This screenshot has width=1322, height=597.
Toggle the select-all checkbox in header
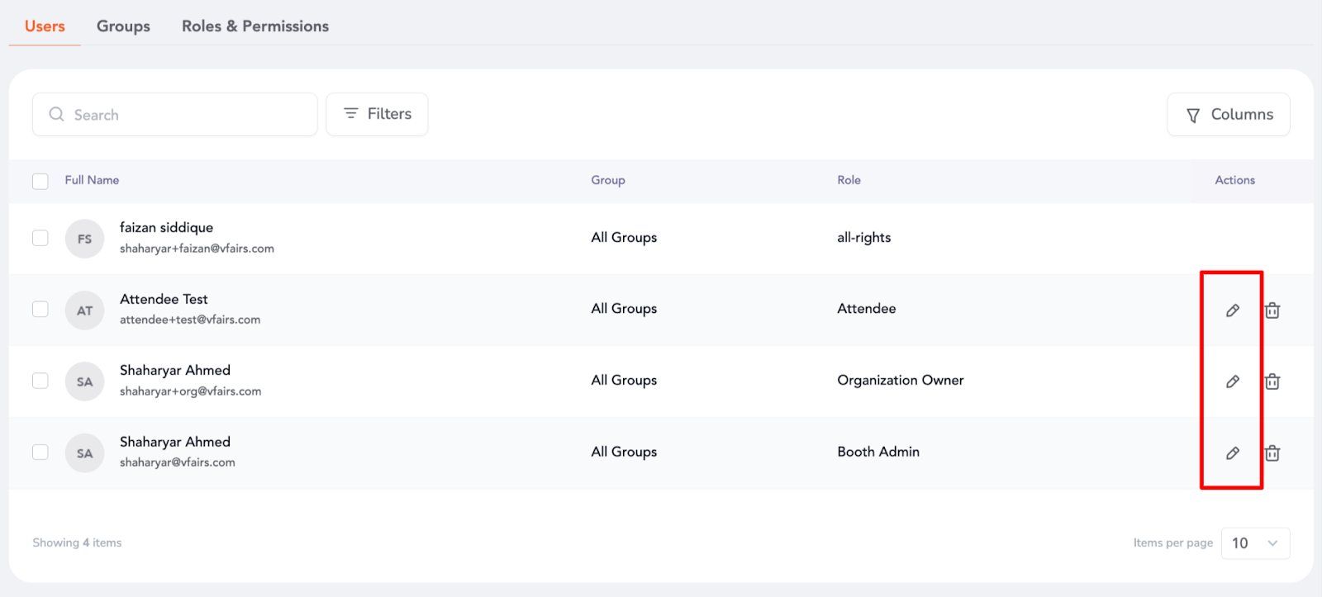click(x=40, y=181)
